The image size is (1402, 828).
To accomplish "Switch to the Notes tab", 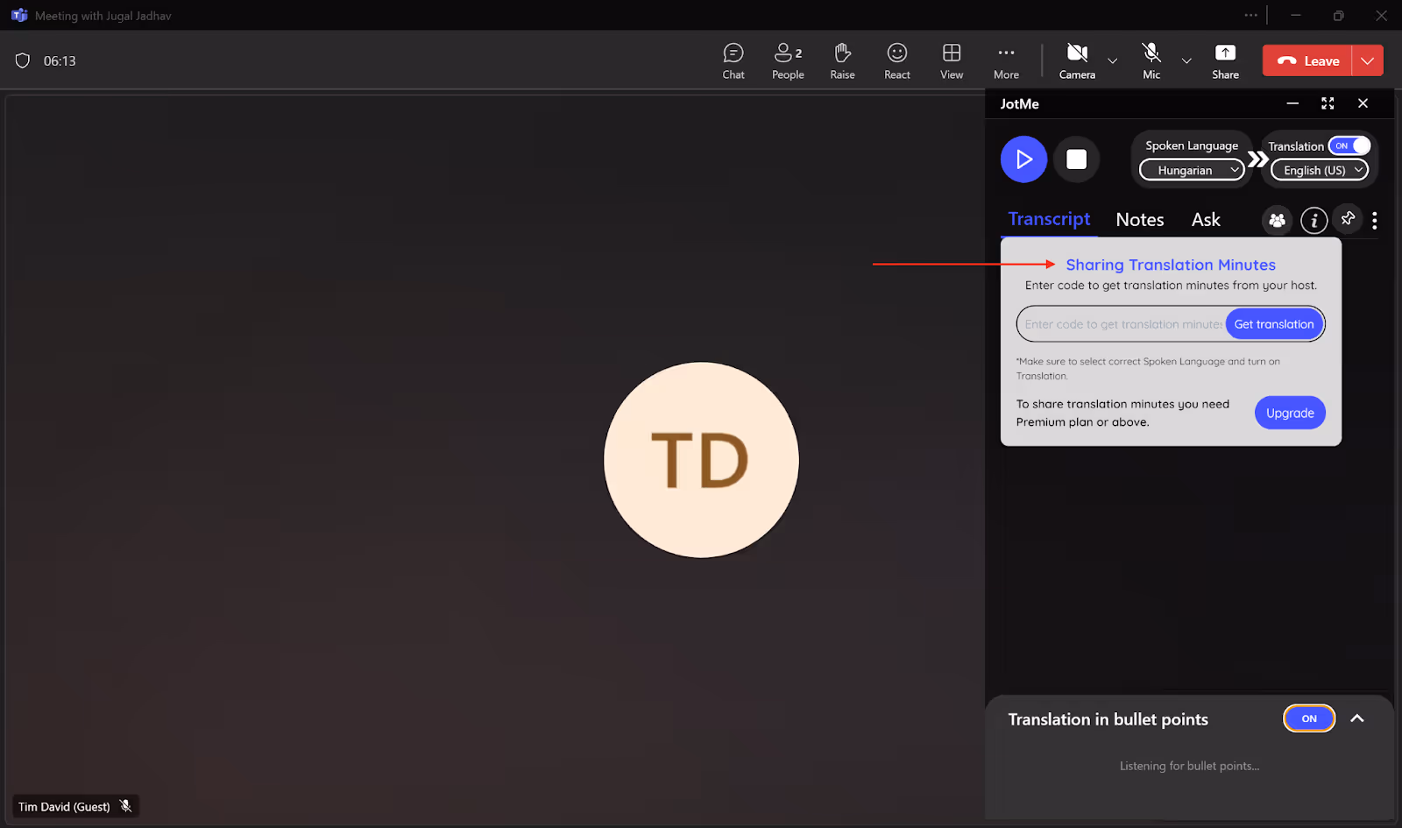I will point(1140,220).
